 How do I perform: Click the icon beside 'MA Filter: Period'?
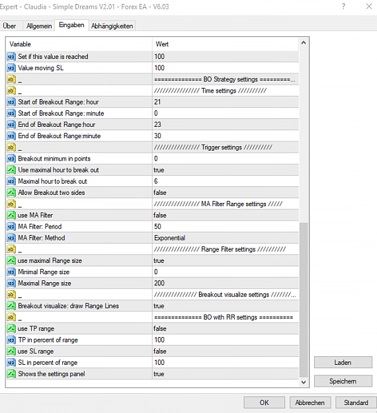pos(11,227)
